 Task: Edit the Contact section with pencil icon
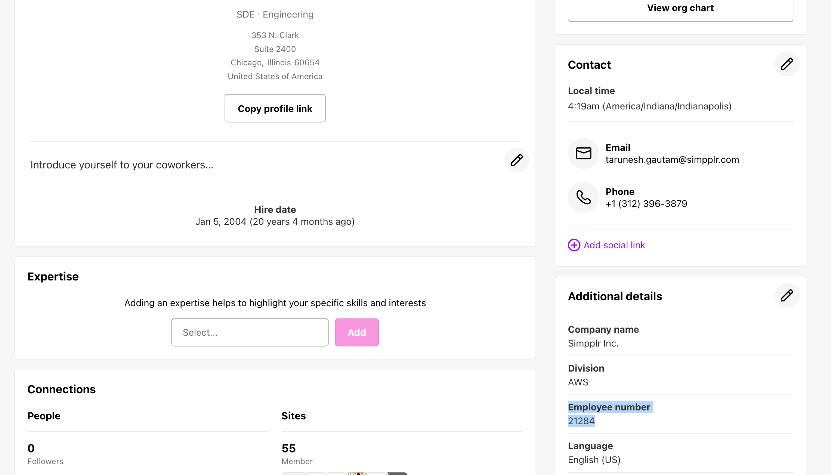tap(787, 64)
